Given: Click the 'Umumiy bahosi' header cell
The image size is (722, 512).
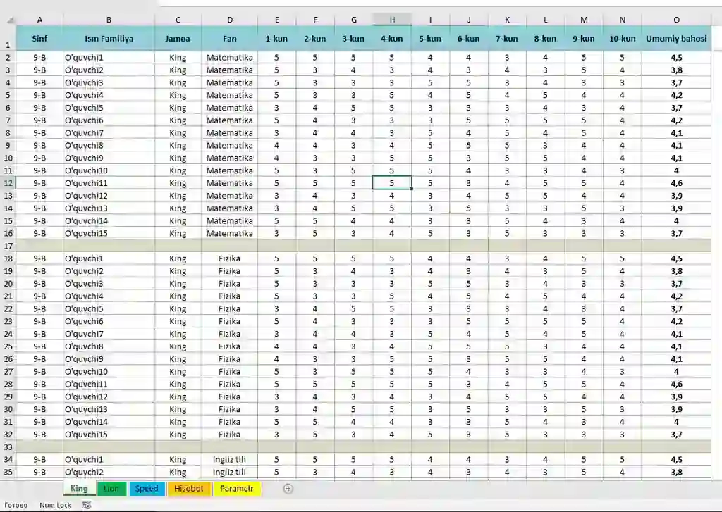Looking at the screenshot, I should 676,39.
